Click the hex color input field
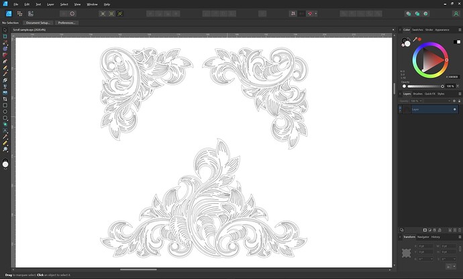Viewport: 463px width, 279px height. point(453,76)
